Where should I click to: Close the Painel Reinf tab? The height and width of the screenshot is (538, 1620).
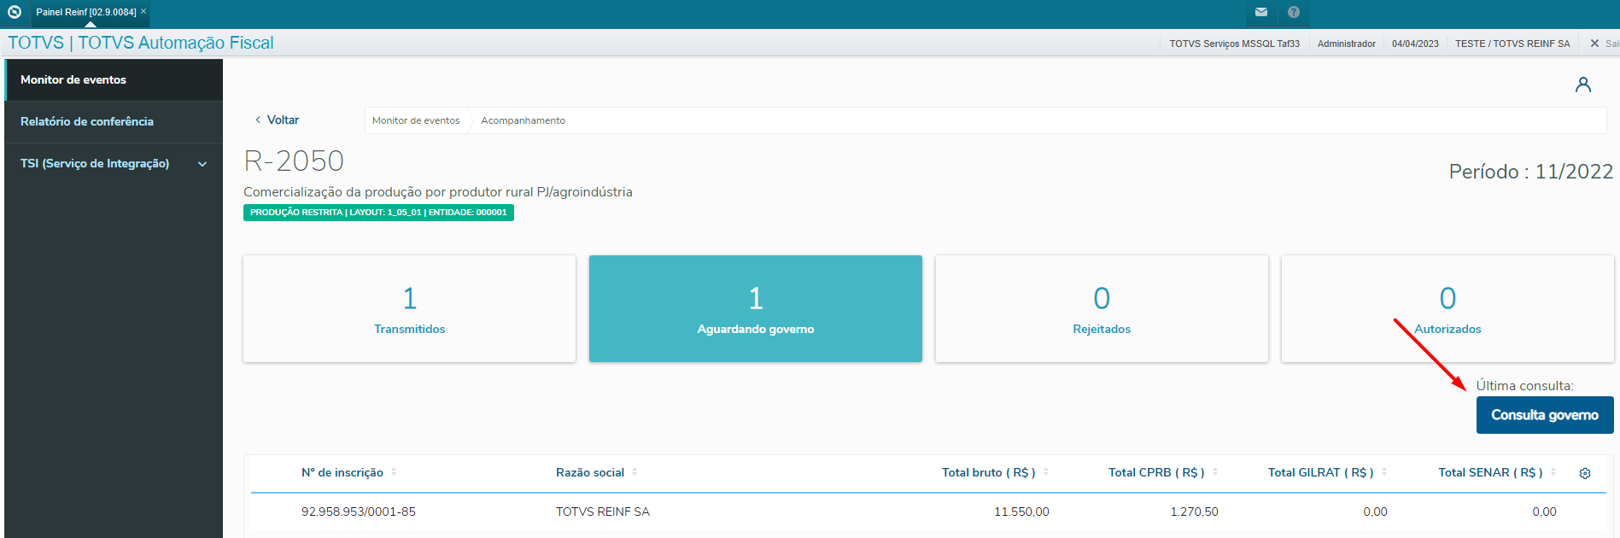[x=143, y=11]
